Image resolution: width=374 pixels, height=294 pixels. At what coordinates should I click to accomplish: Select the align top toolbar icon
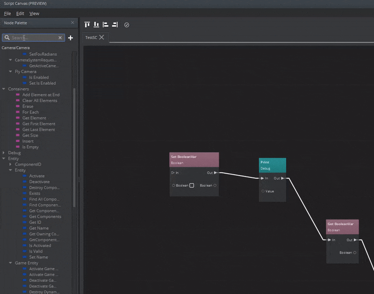(87, 24)
